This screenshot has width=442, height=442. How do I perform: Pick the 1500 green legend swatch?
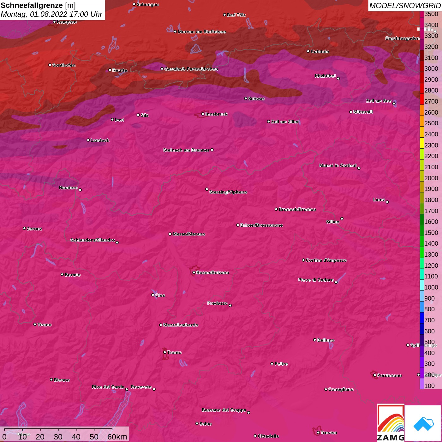point(422,231)
